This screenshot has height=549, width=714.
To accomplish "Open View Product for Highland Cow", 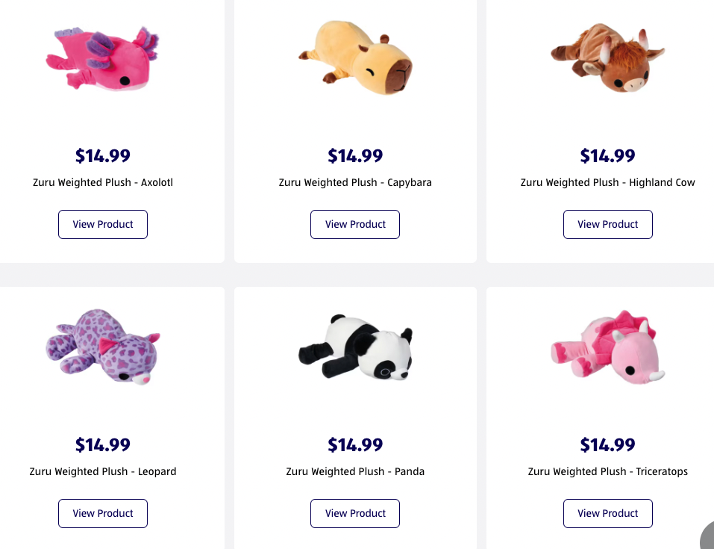I will pos(607,224).
